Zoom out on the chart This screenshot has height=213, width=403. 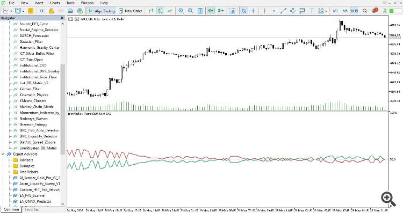coord(191,11)
